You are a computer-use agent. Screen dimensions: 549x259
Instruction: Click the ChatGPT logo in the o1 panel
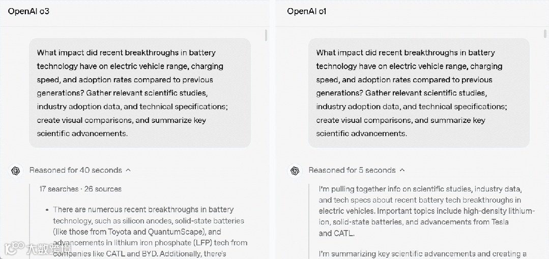[295, 171]
